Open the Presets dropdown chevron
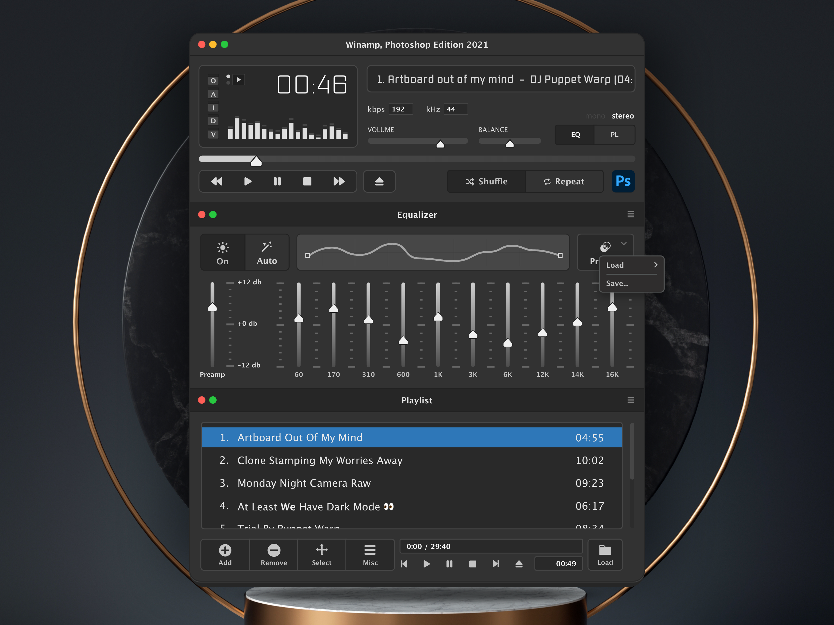Screen dimensions: 834x625 click(624, 244)
